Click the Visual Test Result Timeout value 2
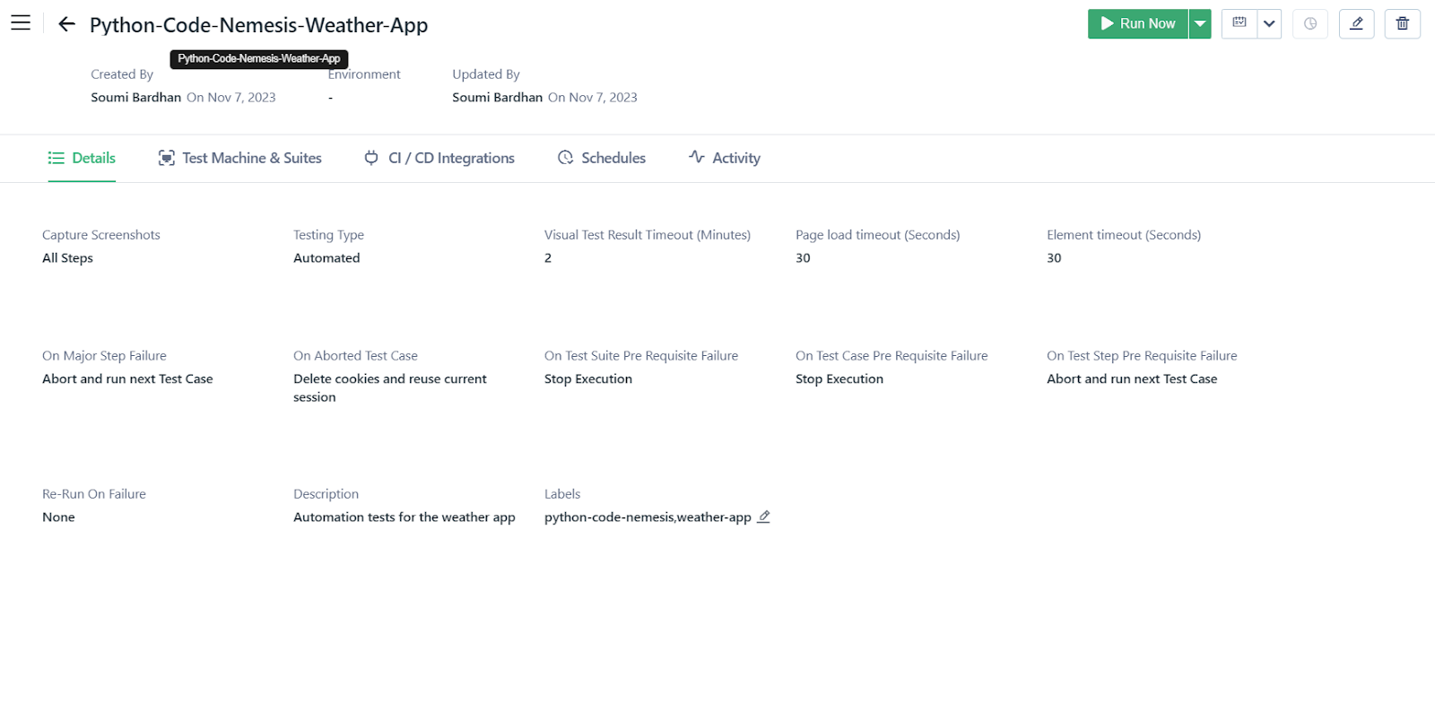 pos(548,258)
